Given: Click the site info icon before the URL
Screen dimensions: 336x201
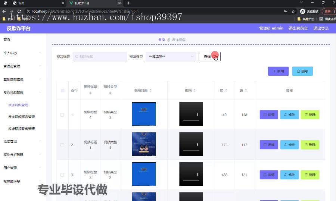Looking at the screenshot, I should [28, 11].
